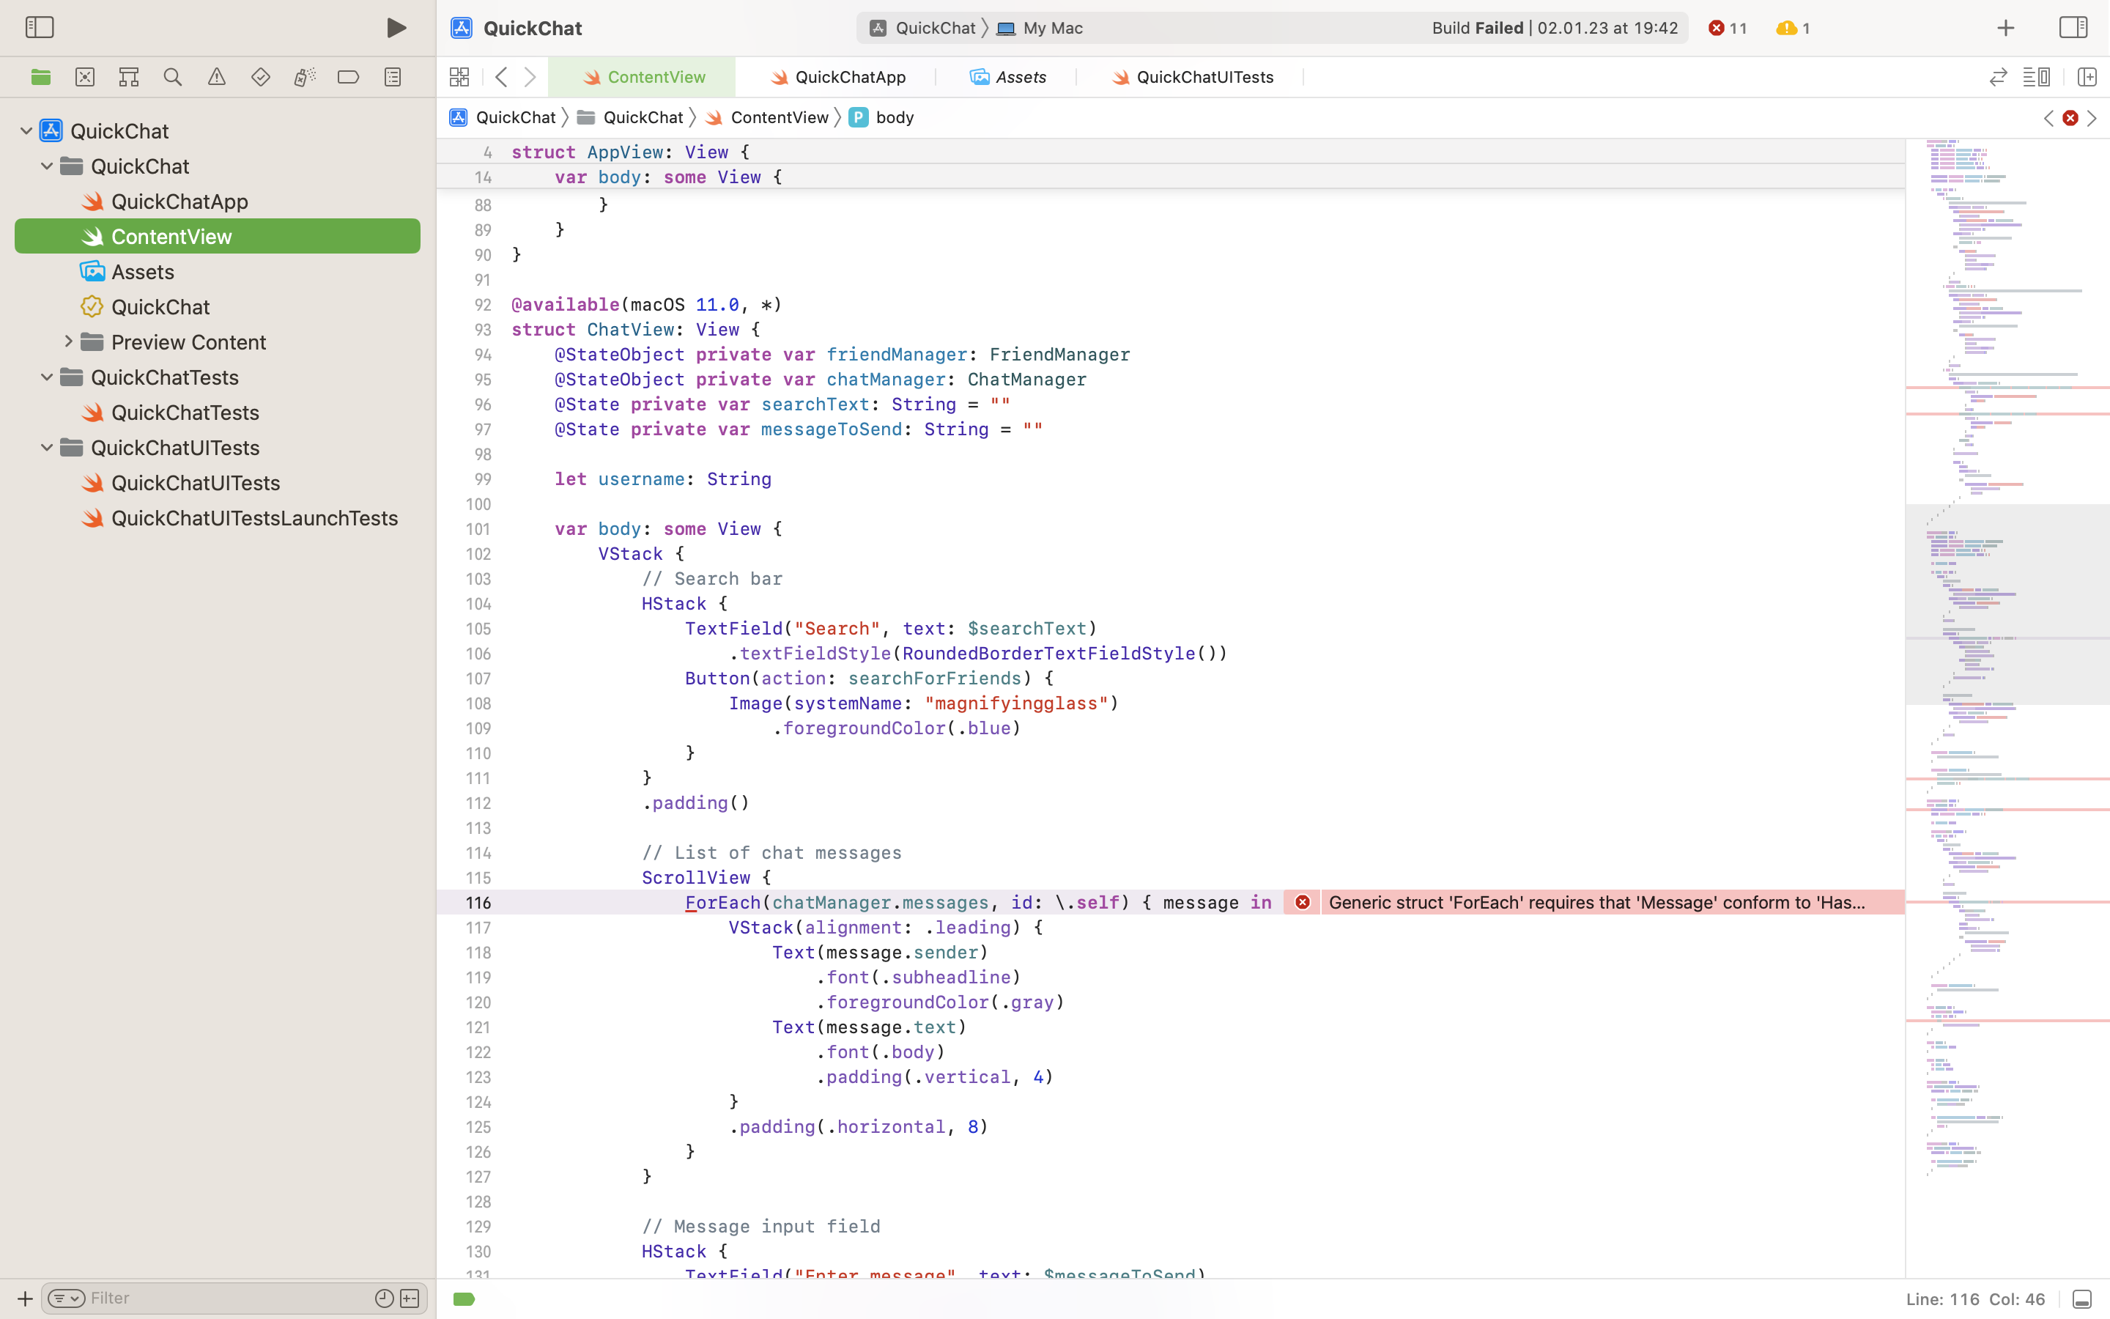The image size is (2110, 1319).
Task: Open the Test navigator diamond icon
Action: click(261, 77)
